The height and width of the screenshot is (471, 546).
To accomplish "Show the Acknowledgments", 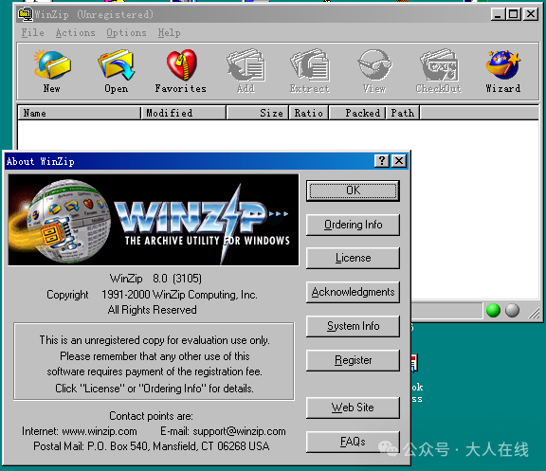I will coord(353,292).
